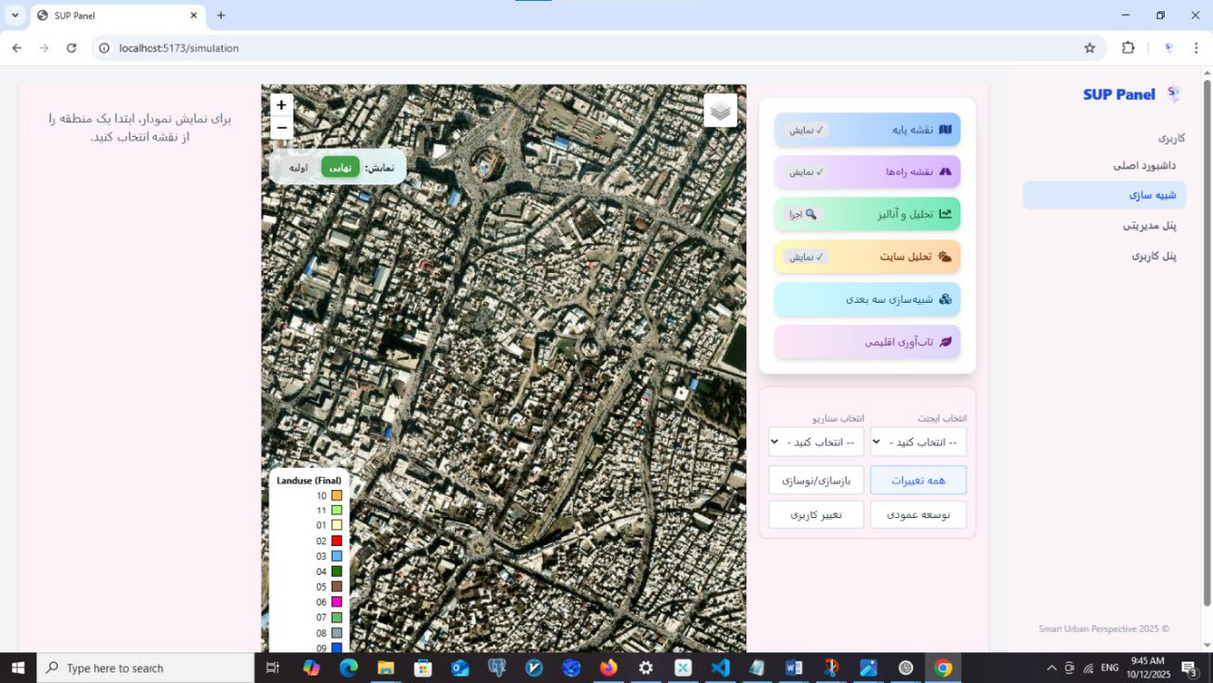1213x683 pixels.
Task: Go to داشبورد اصلی in sidebar
Action: coord(1144,165)
